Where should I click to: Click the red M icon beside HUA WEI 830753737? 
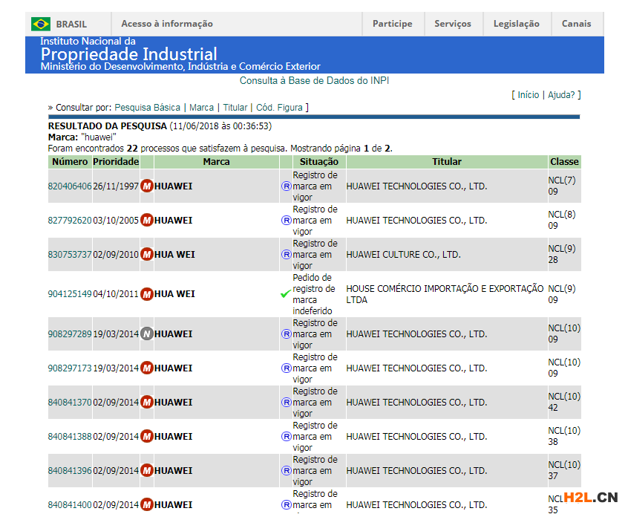147,255
